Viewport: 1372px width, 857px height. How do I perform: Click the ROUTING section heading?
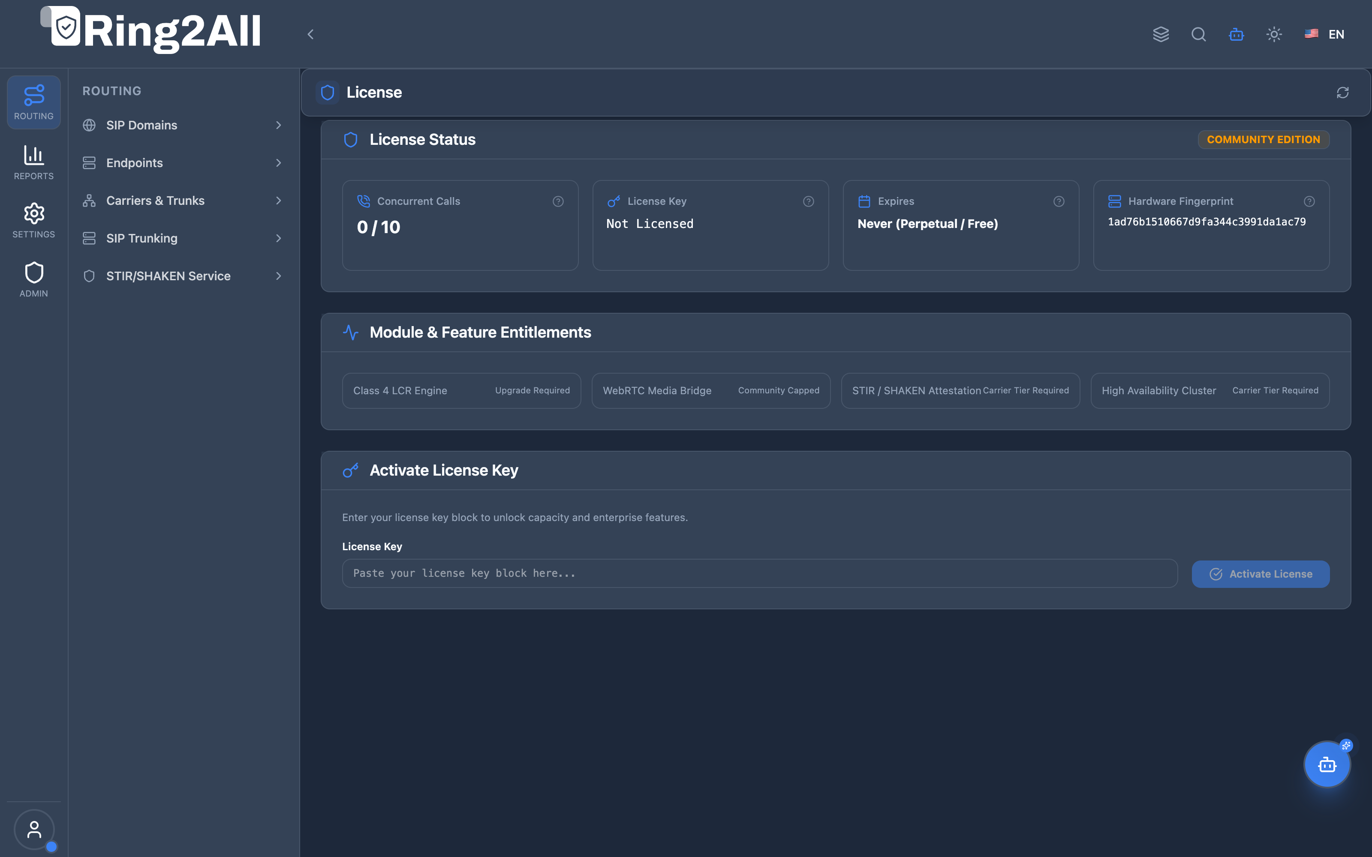pos(111,91)
